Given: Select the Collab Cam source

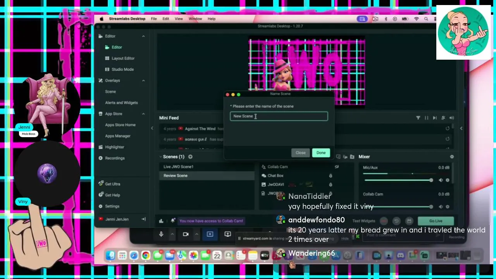Looking at the screenshot, I should 277,167.
